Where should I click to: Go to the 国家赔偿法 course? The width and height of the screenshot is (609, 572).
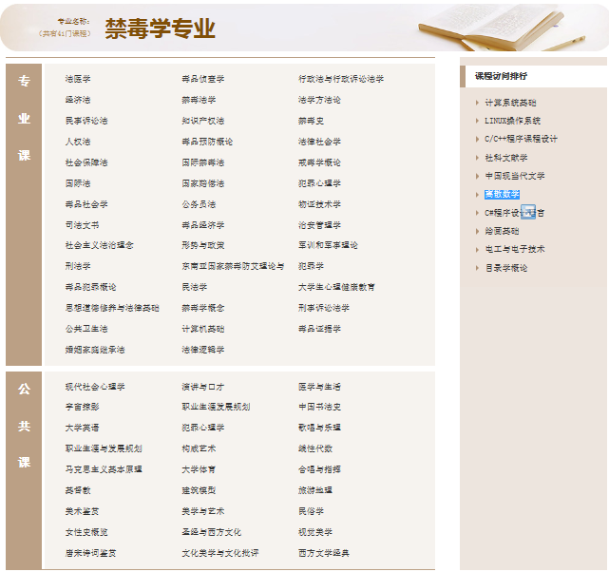click(202, 183)
